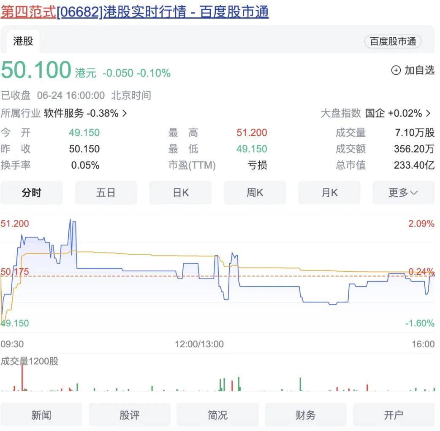Switch to the 分时 chart tab
Image resolution: width=440 pixels, height=431 pixels.
pyautogui.click(x=31, y=193)
